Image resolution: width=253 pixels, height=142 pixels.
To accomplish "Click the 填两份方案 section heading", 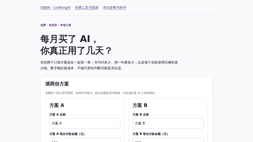I will (57, 84).
